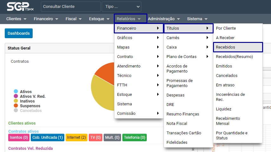Viewport: 271px width, 152px height.
Task: Select Recebidos report
Action: (x=238, y=47)
